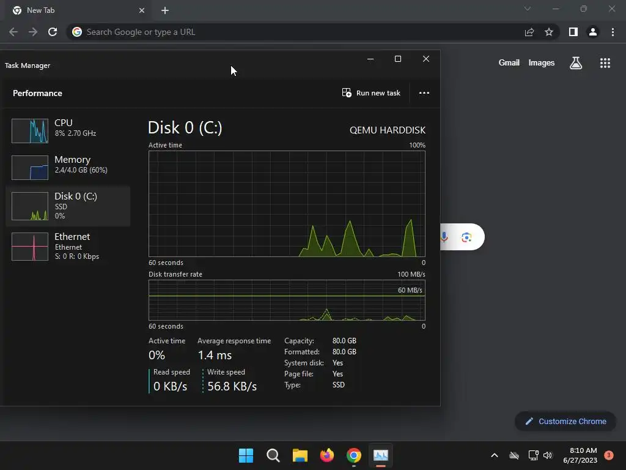Open a new Chrome tab with plus

[x=165, y=10]
